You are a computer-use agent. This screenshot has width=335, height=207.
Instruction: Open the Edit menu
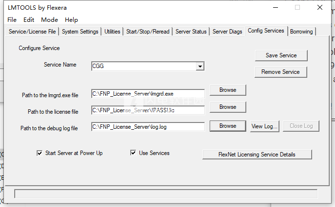tap(29, 20)
